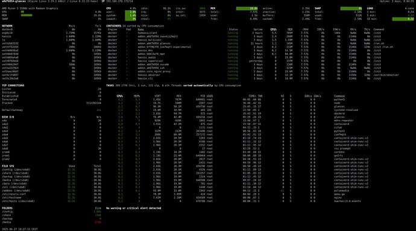Click the /etc/resolv.conf filesystem row
Screen dimensions: 416x231
(x=51, y=194)
